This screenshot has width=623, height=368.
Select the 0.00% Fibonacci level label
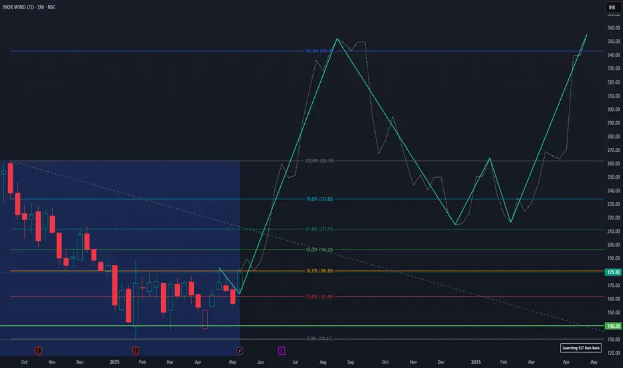[x=319, y=339]
